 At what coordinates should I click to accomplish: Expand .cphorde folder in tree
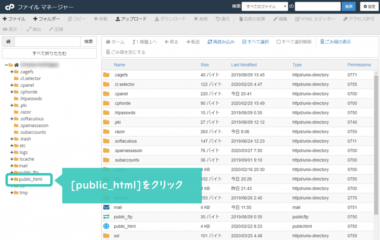pos(12,92)
